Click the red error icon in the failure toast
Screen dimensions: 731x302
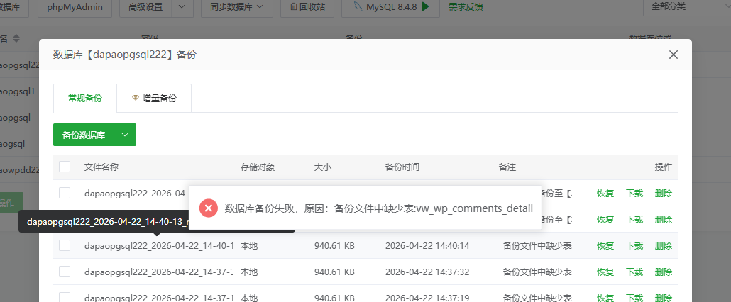pos(209,208)
